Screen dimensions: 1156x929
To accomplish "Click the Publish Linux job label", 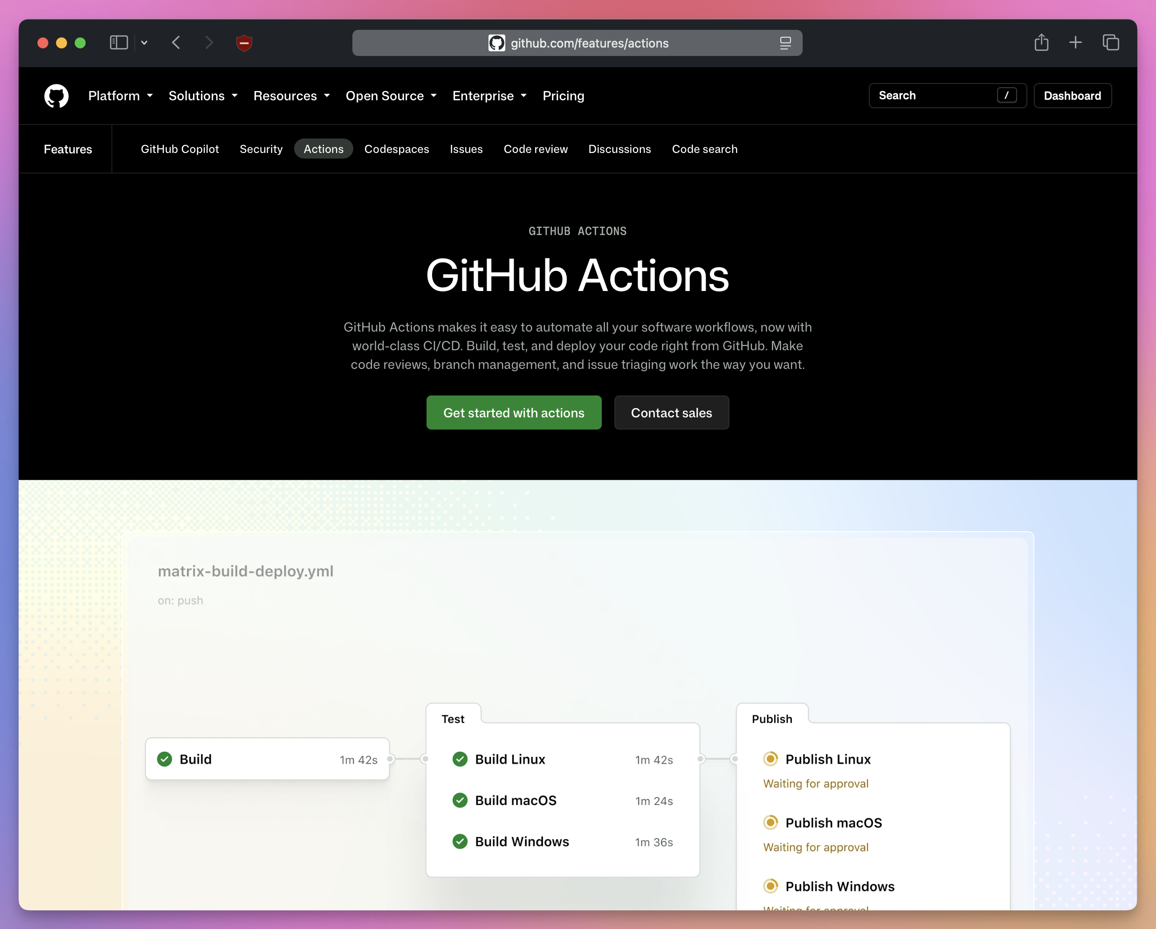I will pos(828,760).
